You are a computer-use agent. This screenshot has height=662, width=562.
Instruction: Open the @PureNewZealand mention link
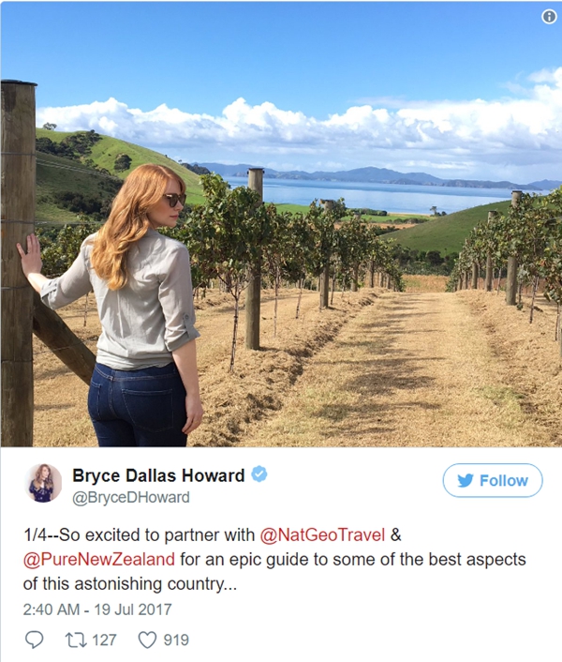pyautogui.click(x=99, y=560)
